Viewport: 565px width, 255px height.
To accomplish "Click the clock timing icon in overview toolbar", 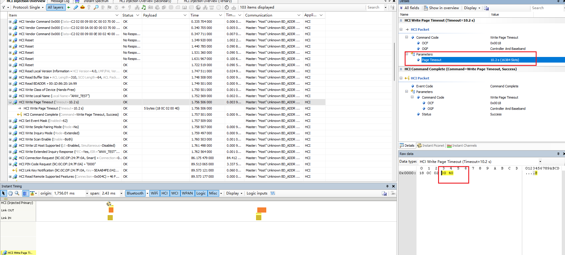I will (227, 7).
